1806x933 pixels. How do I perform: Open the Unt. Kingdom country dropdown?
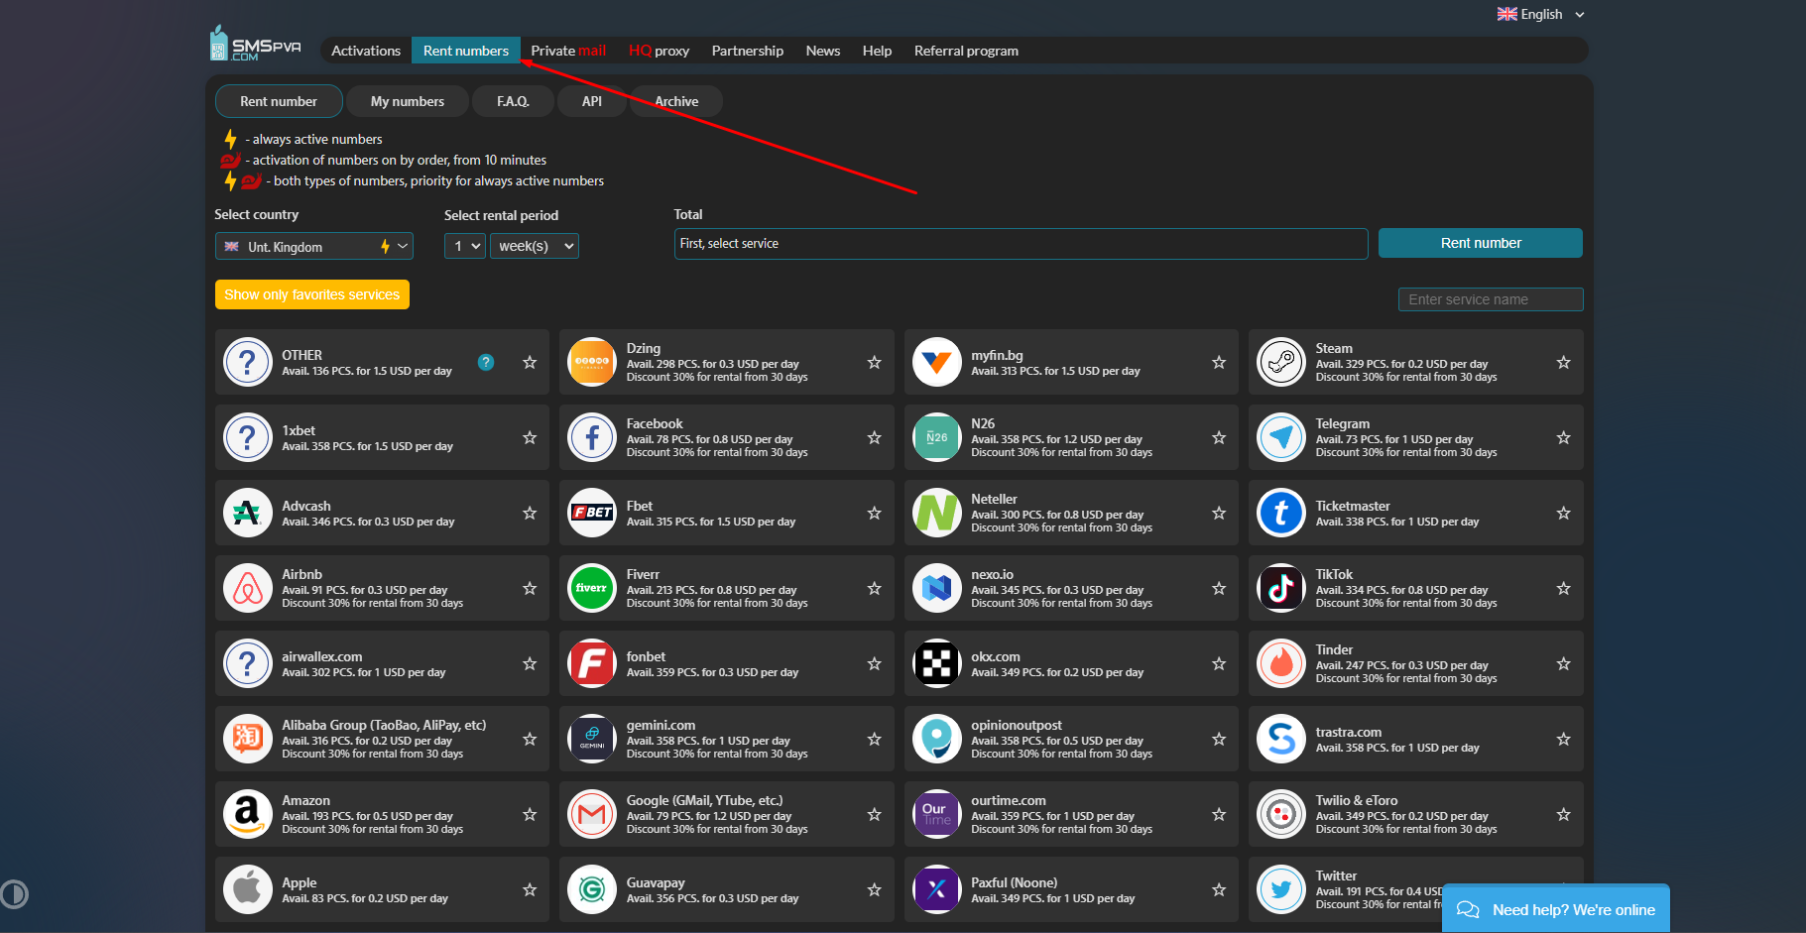[314, 246]
